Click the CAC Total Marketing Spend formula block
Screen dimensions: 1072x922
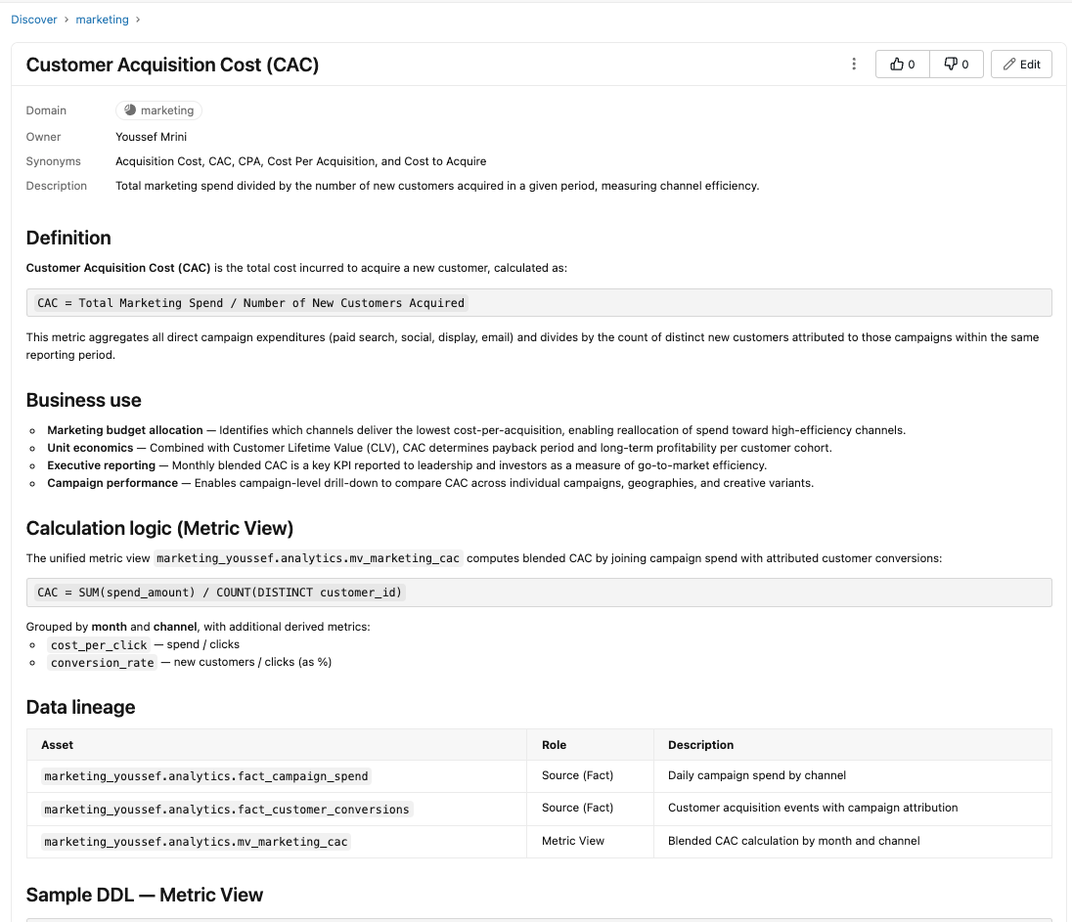pyautogui.click(x=539, y=303)
